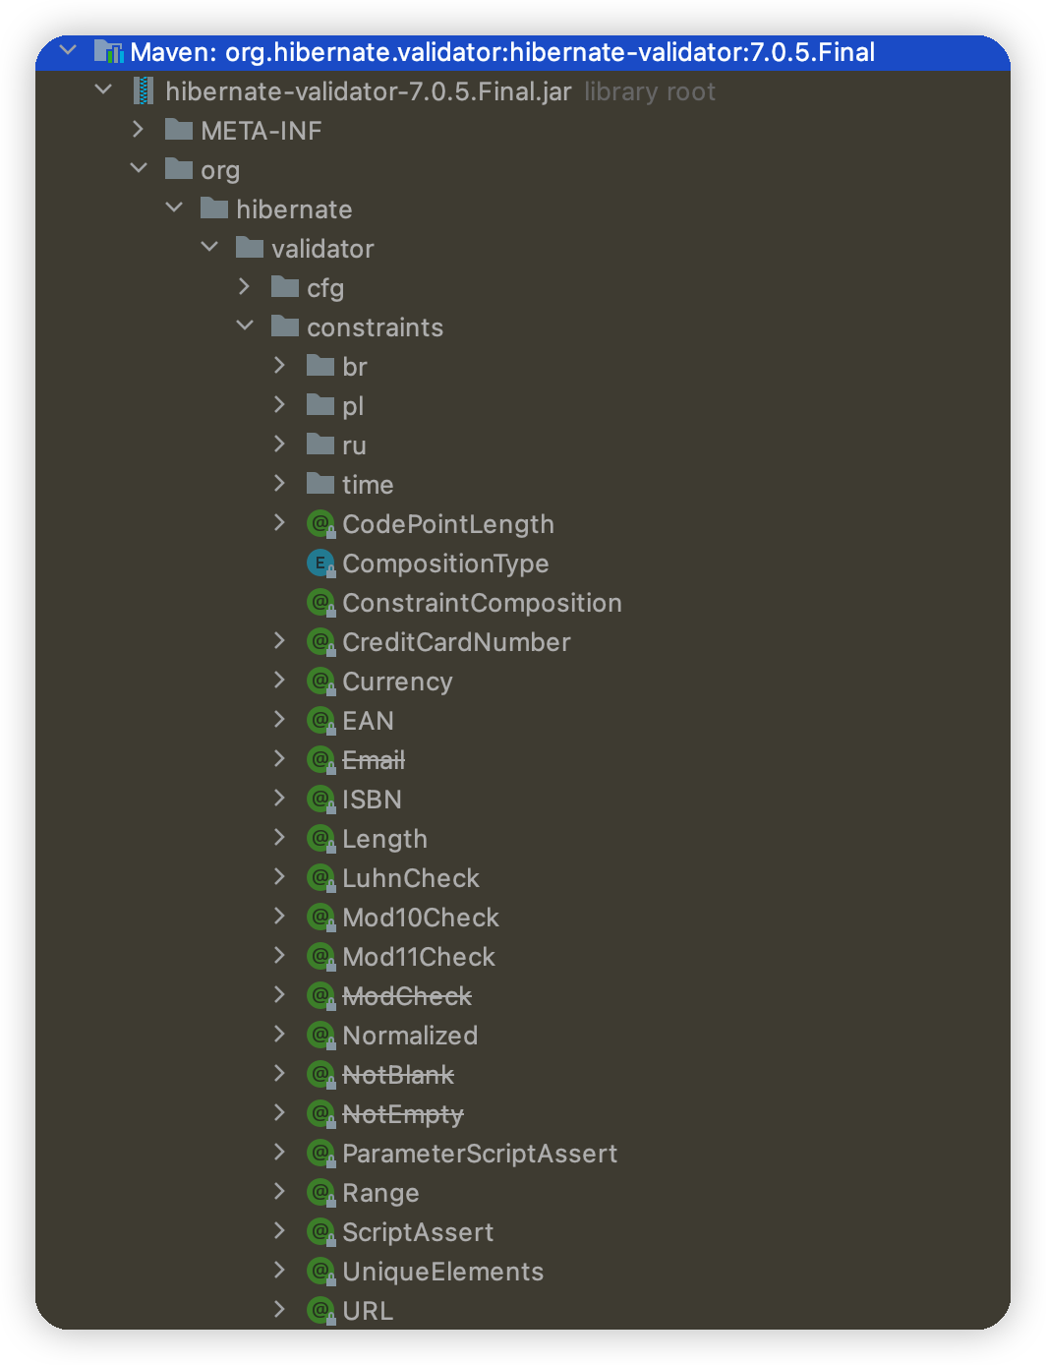Click the META-INF folder icon
The height and width of the screenshot is (1365, 1046).
point(179,130)
